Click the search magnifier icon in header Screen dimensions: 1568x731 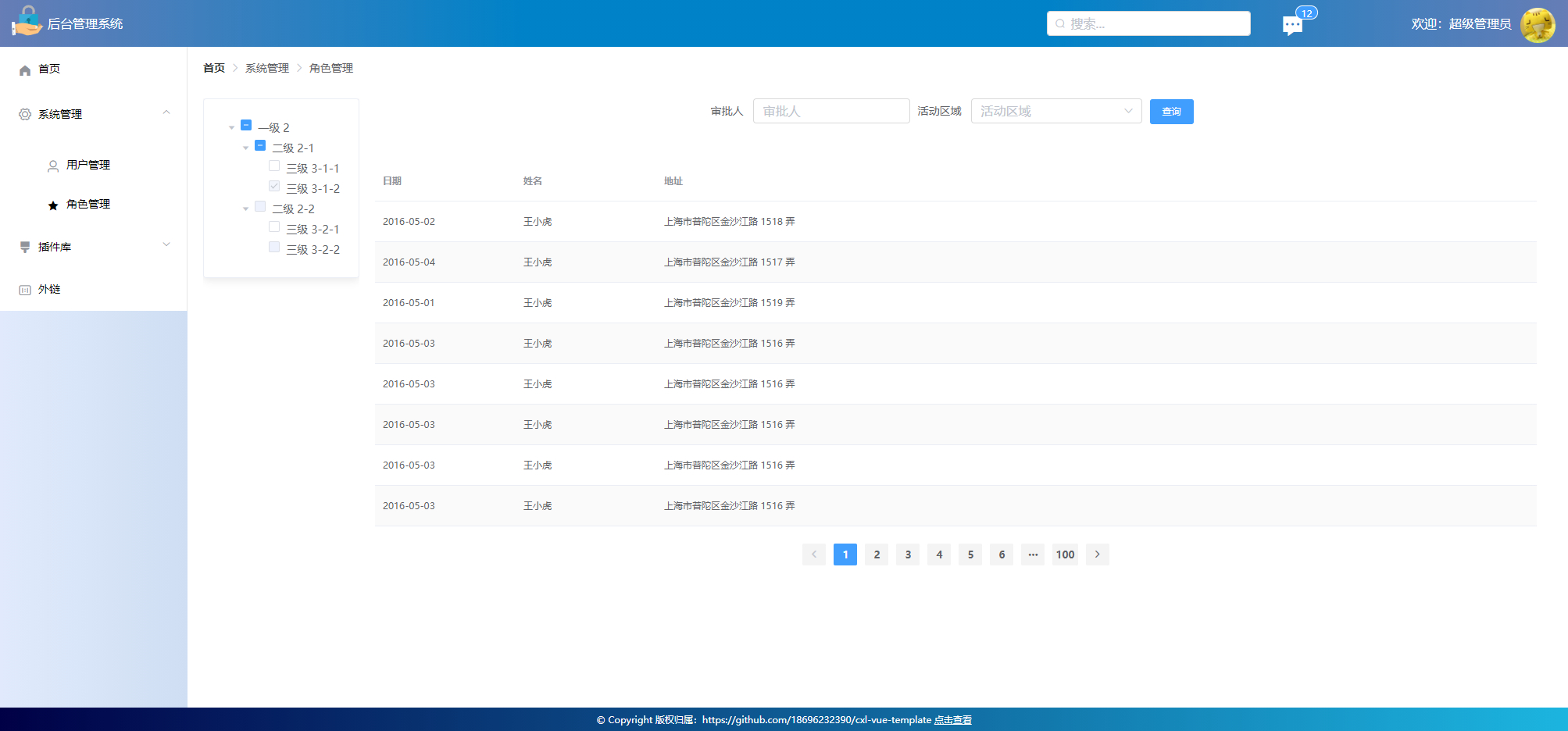tap(1060, 23)
